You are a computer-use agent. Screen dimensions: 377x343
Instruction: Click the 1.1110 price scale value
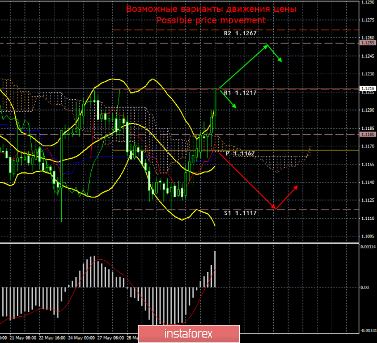point(368,218)
